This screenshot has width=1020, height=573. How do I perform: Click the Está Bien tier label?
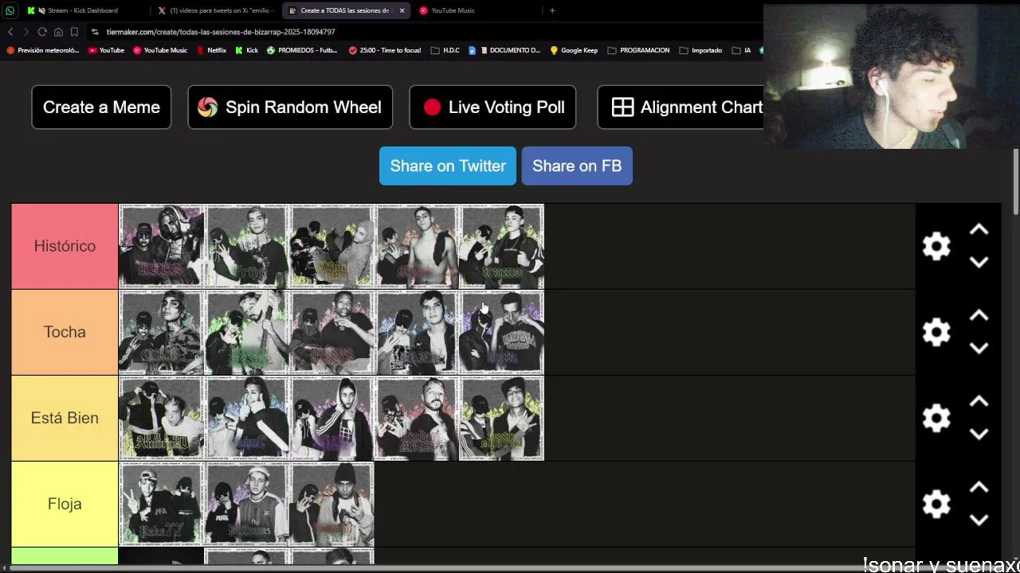pyautogui.click(x=65, y=418)
